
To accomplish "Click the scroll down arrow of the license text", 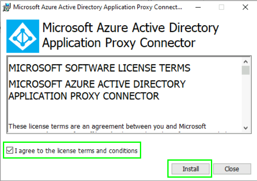I will pyautogui.click(x=246, y=128).
